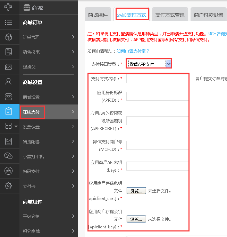Open the WeChat chat bubbles icon
Screen dimensions: 227x237
pyautogui.click(x=8, y=156)
